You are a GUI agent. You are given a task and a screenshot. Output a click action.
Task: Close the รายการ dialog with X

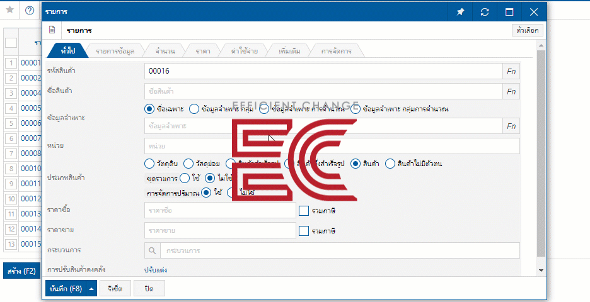[x=533, y=12]
